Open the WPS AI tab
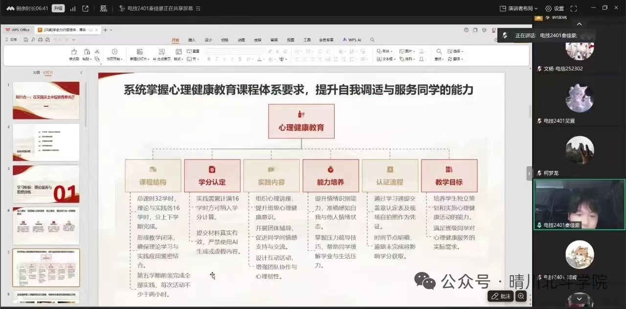The height and width of the screenshot is (309, 626). click(352, 40)
